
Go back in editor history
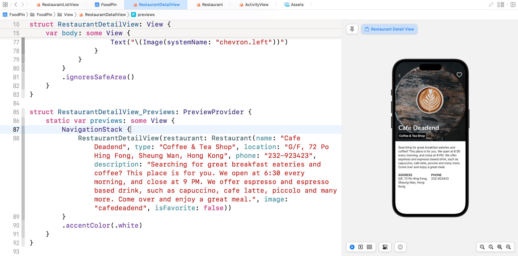coord(16,5)
